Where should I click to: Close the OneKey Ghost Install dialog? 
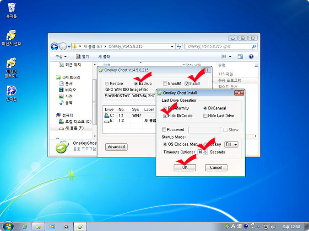click(239, 93)
